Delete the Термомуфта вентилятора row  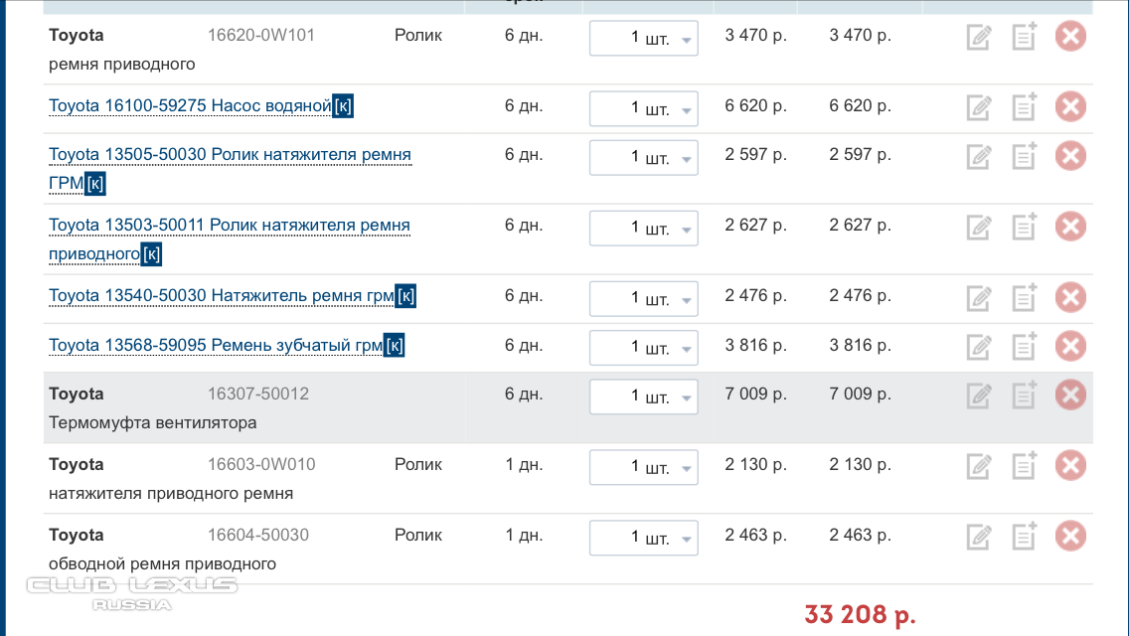1070,395
